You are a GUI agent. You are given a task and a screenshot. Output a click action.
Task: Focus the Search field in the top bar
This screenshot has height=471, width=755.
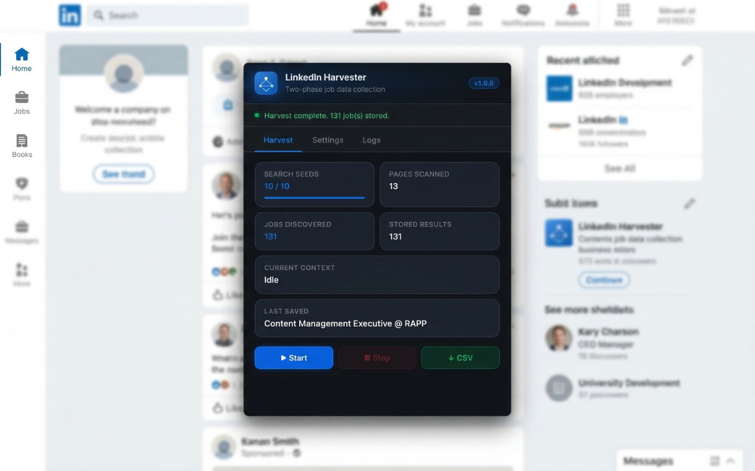168,15
